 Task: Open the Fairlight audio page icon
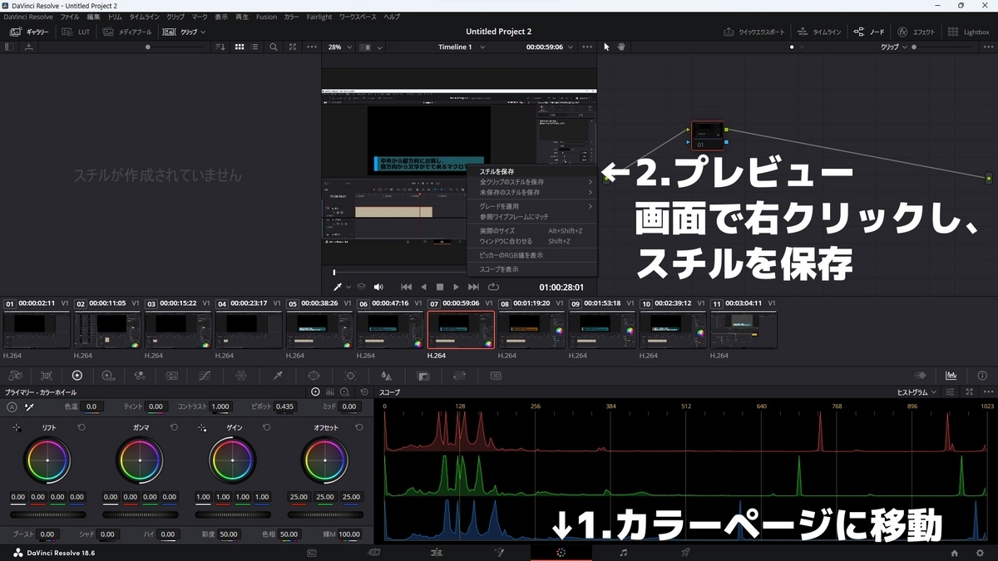tap(623, 551)
